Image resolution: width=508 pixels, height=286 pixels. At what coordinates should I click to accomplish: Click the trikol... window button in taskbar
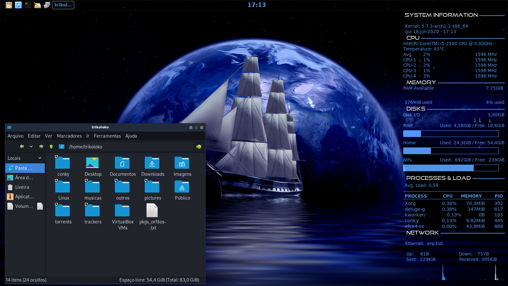(x=63, y=5)
